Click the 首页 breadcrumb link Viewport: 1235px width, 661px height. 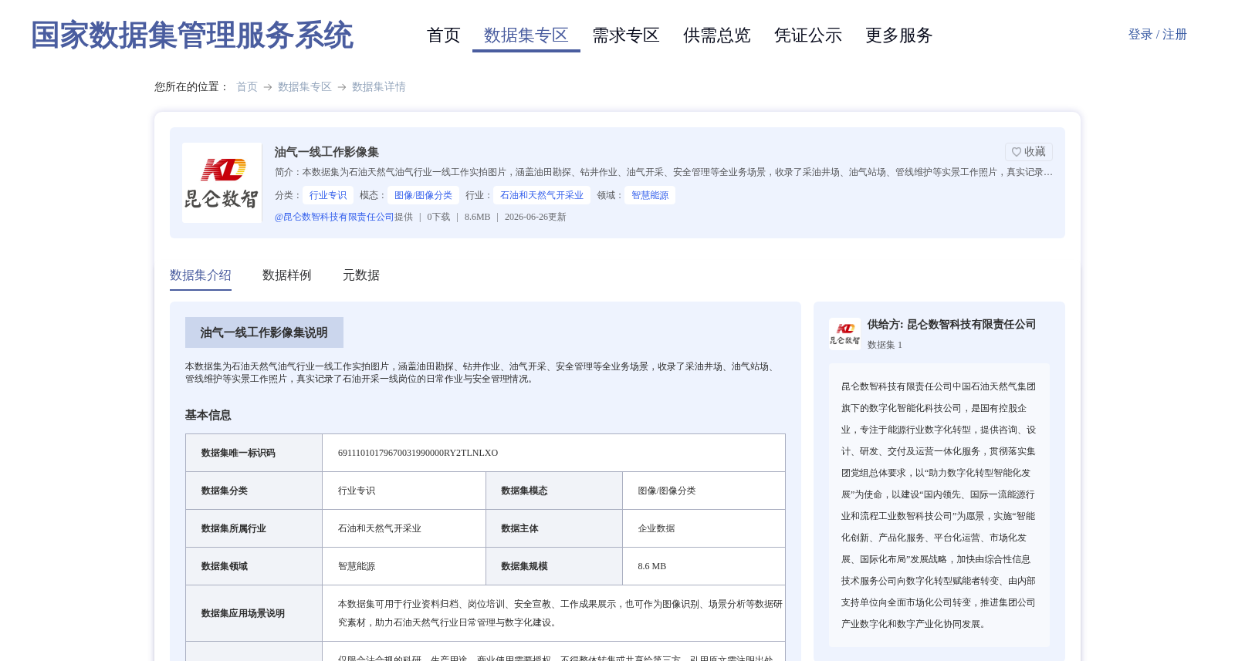tap(247, 87)
